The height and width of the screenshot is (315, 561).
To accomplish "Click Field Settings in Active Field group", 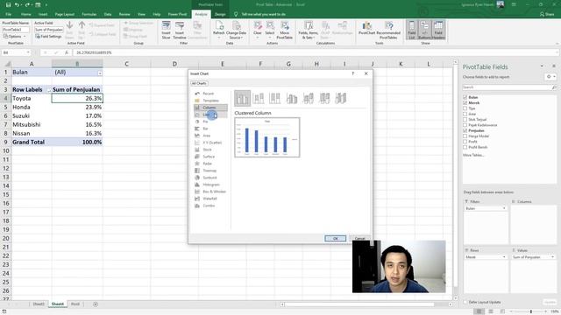I will (x=48, y=37).
